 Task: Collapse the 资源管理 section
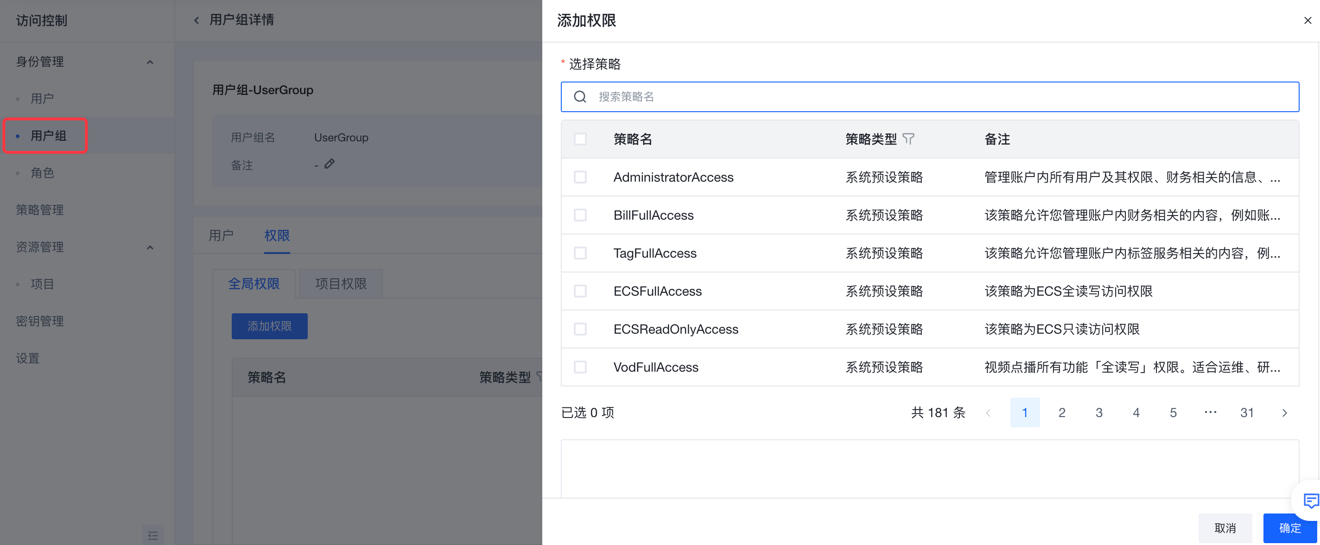[x=150, y=247]
